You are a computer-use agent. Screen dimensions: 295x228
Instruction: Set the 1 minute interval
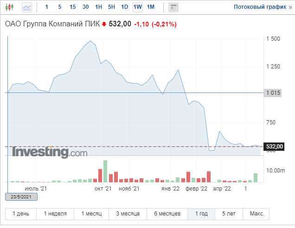click(x=47, y=7)
